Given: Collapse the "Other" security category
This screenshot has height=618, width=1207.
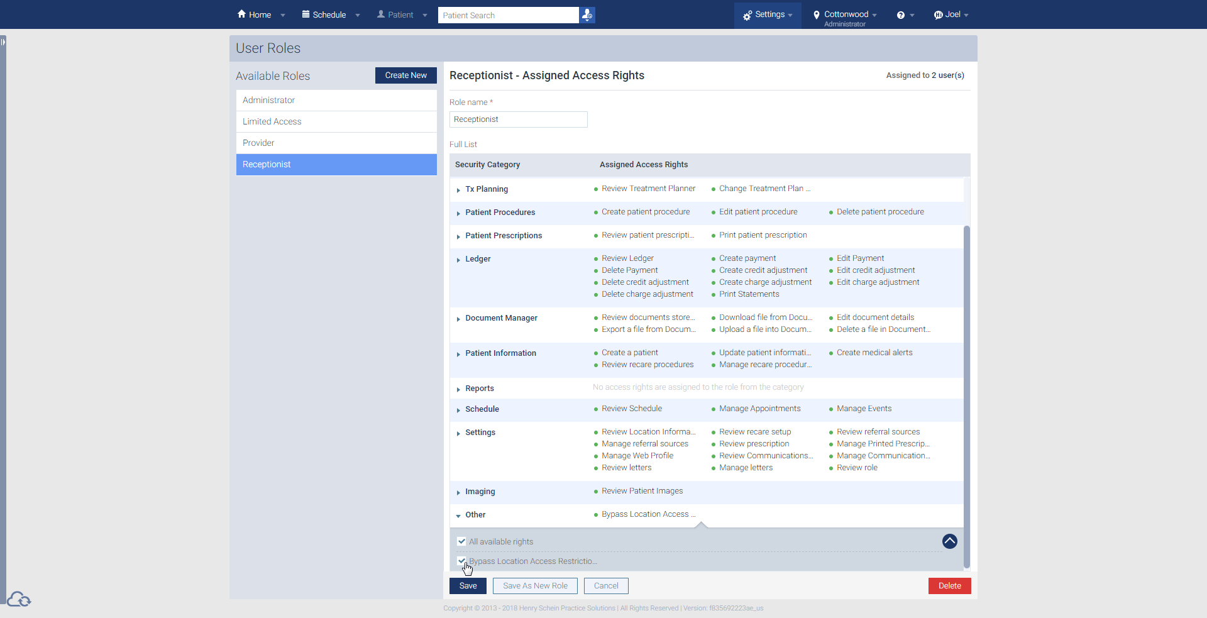Looking at the screenshot, I should (x=458, y=516).
